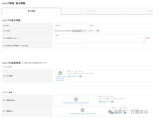Screen dimensions: 153x118
Task: Open the 基本情報 tab
Action: 31,11
